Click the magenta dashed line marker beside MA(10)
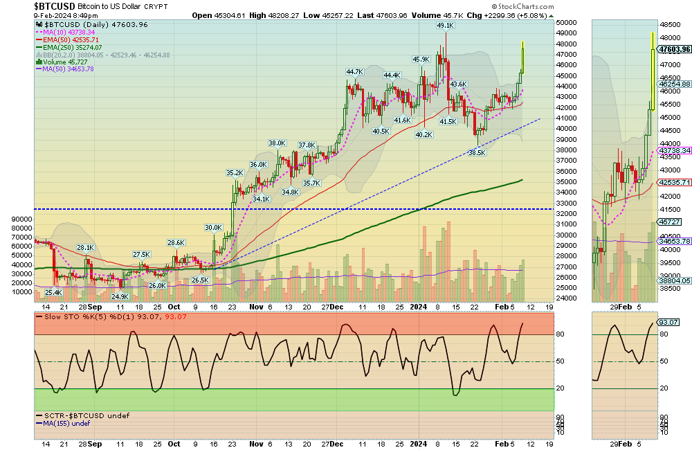The image size is (692, 450). click(x=39, y=33)
